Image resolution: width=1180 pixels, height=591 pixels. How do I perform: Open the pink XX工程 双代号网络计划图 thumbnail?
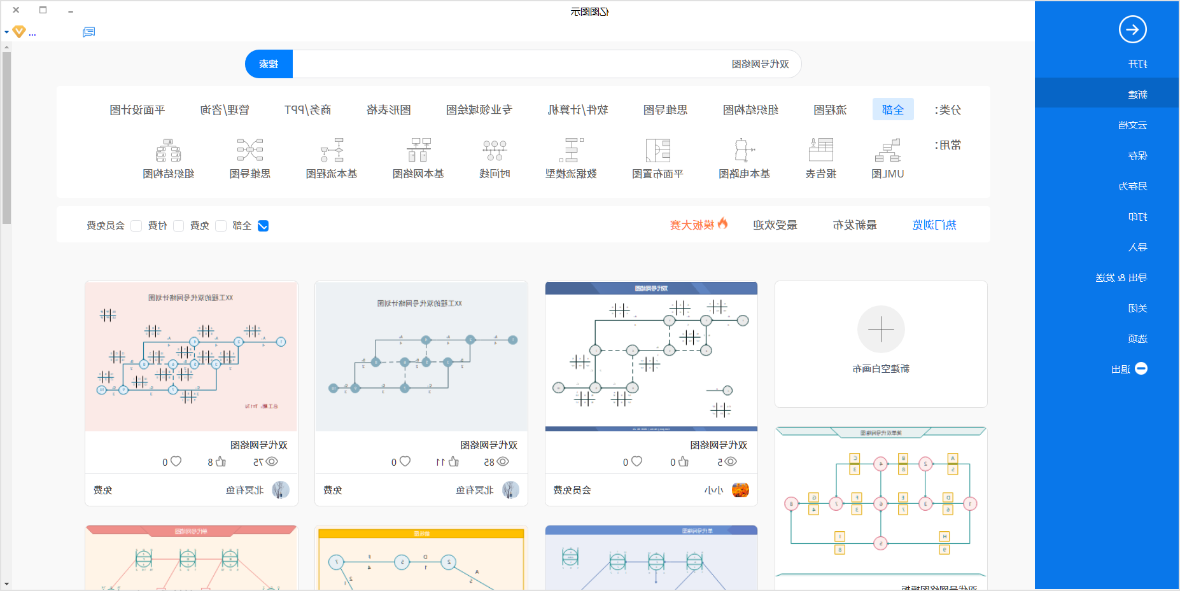[192, 356]
